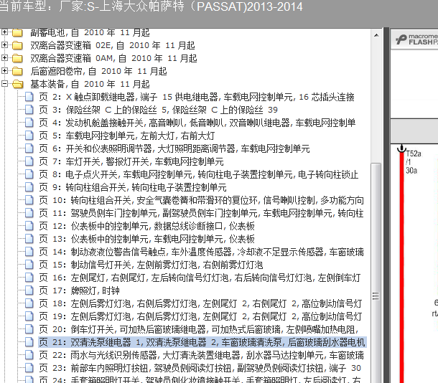Screen dimensions: 438x383
Task: Open 页 22: 雨水与光线识别传感器
Action: (x=201, y=355)
